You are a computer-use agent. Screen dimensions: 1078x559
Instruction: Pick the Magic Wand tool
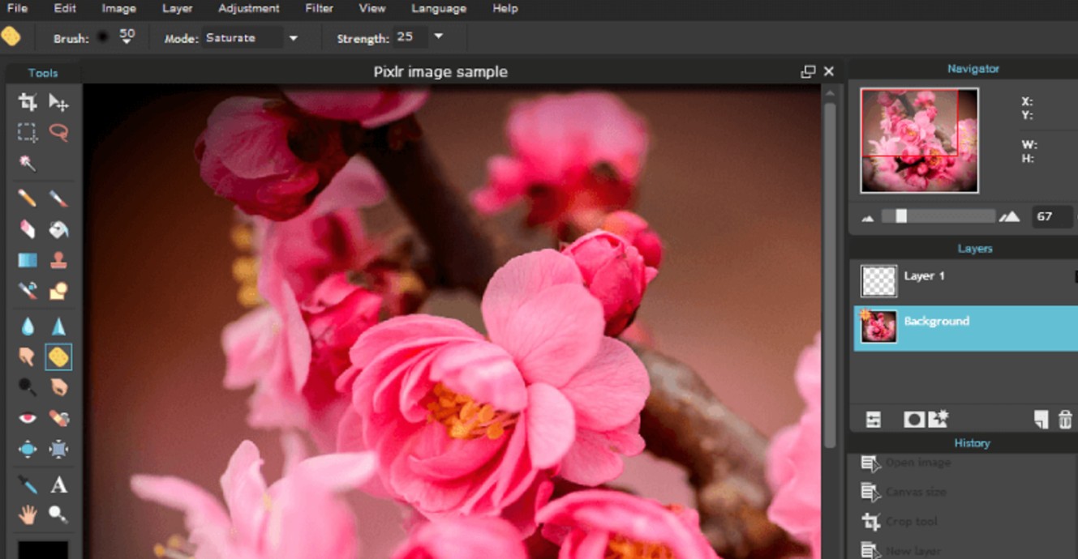28,164
